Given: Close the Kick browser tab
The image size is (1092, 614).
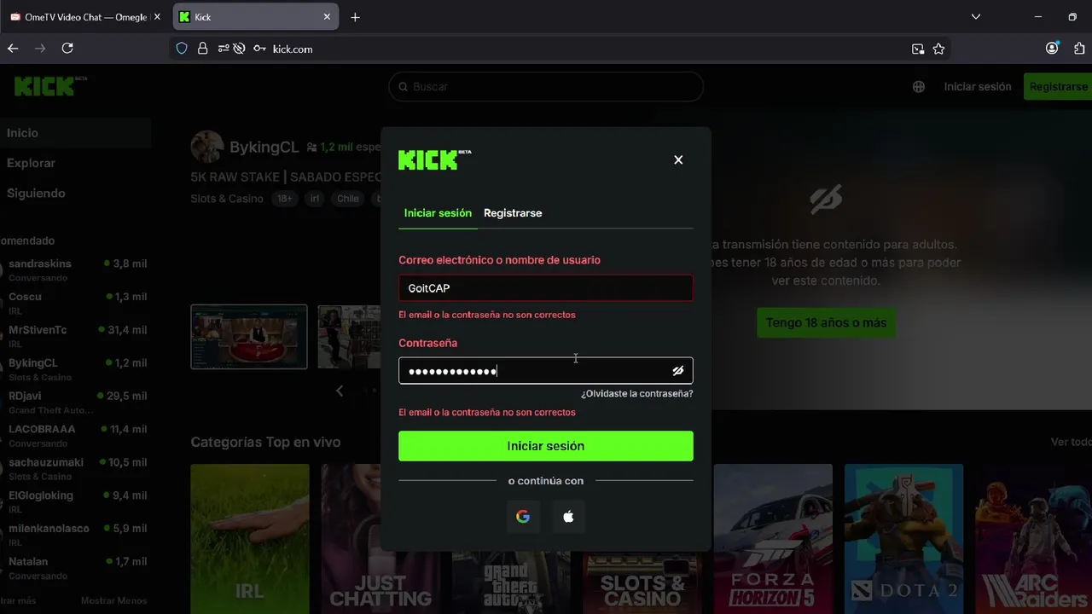Looking at the screenshot, I should 327,17.
